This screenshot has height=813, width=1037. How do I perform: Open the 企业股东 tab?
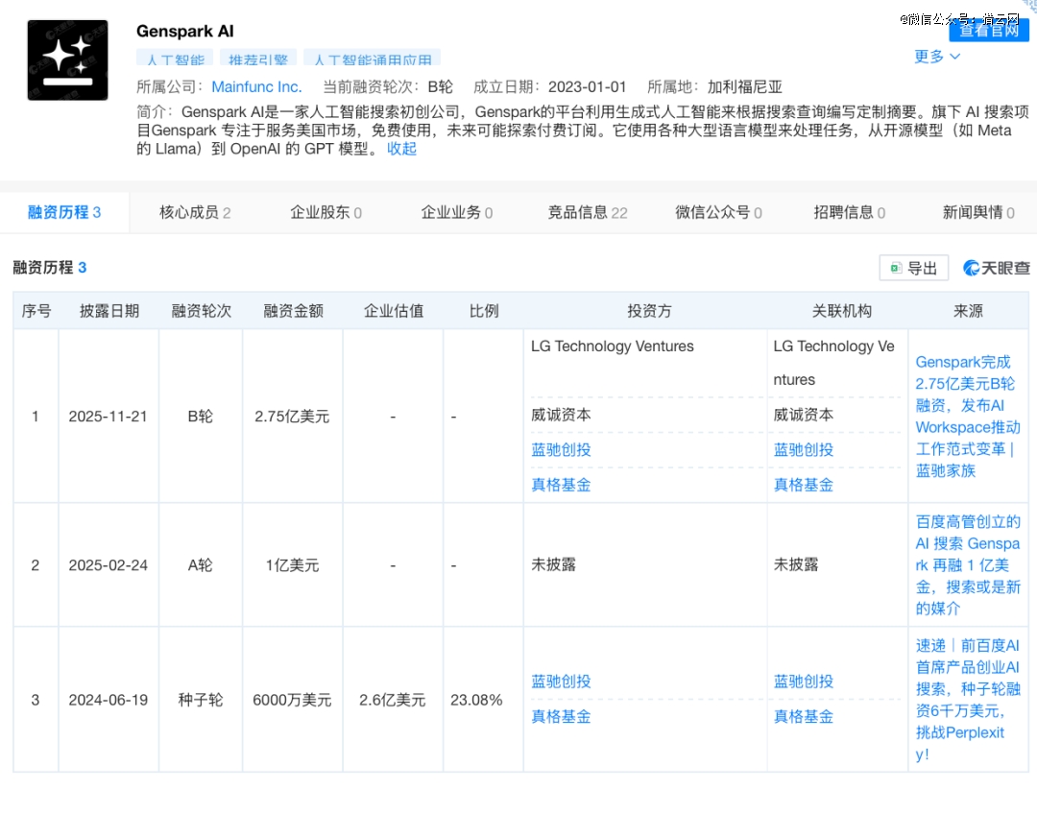click(x=326, y=212)
